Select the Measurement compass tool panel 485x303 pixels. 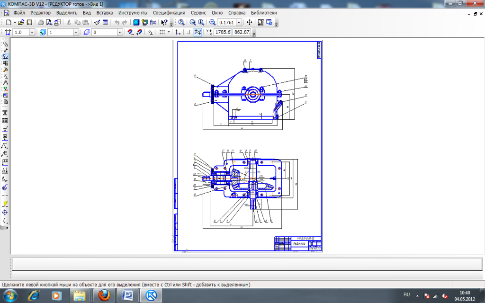click(x=5, y=82)
